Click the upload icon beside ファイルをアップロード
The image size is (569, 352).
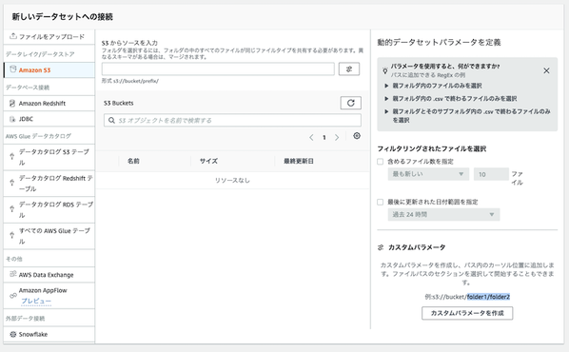[x=13, y=36]
